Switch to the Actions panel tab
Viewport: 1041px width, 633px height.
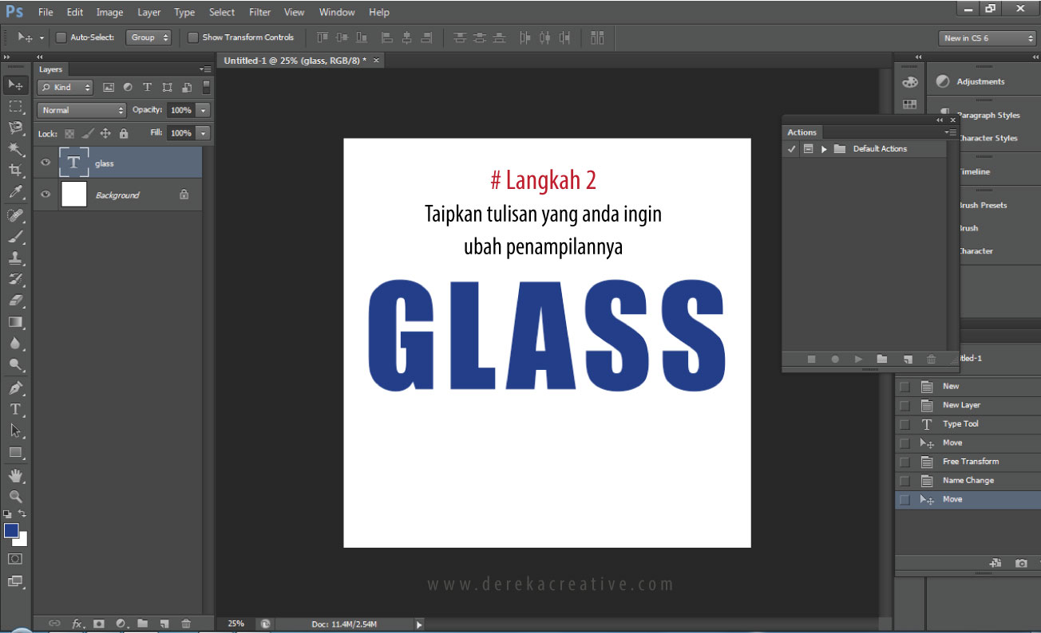point(802,132)
